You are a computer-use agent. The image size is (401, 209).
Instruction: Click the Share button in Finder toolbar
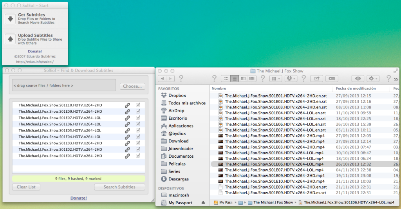316,79
